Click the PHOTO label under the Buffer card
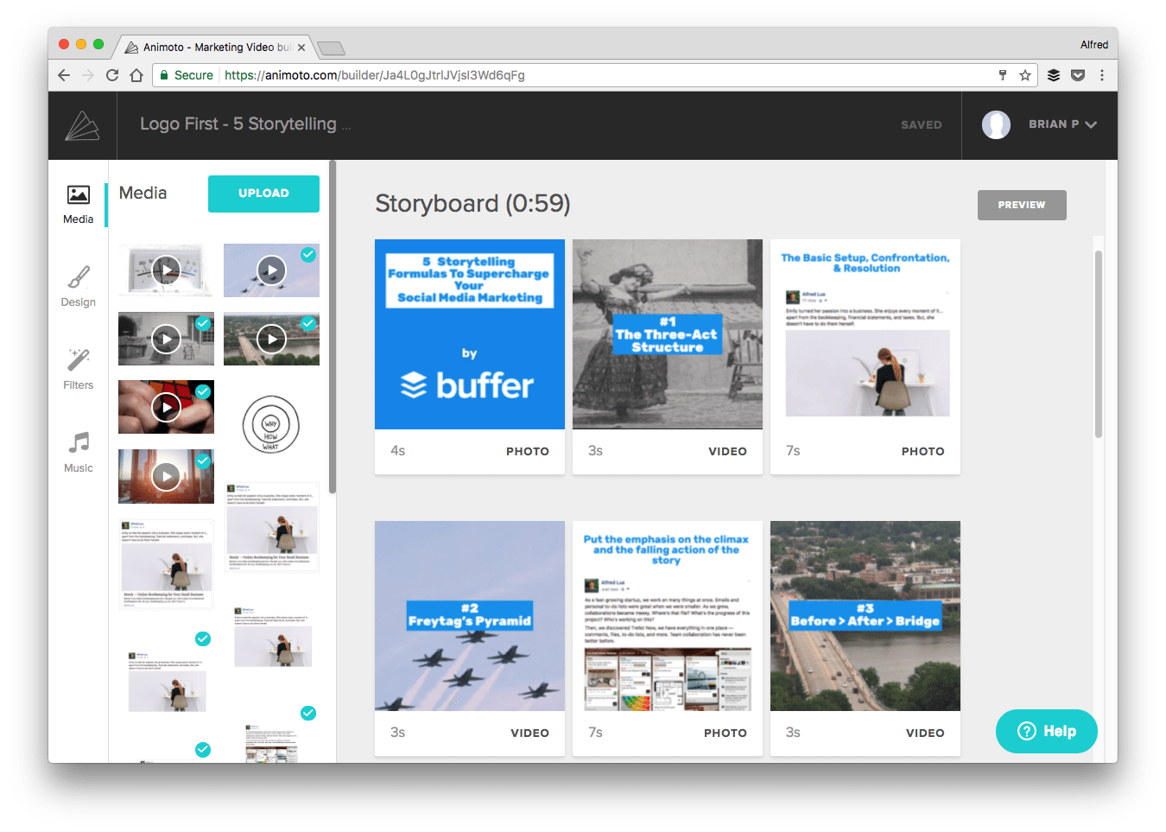This screenshot has width=1166, height=832. 528,451
